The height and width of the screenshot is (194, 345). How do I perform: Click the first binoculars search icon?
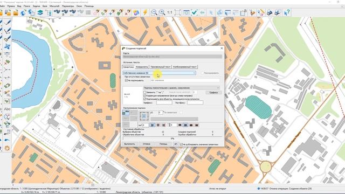57,12
